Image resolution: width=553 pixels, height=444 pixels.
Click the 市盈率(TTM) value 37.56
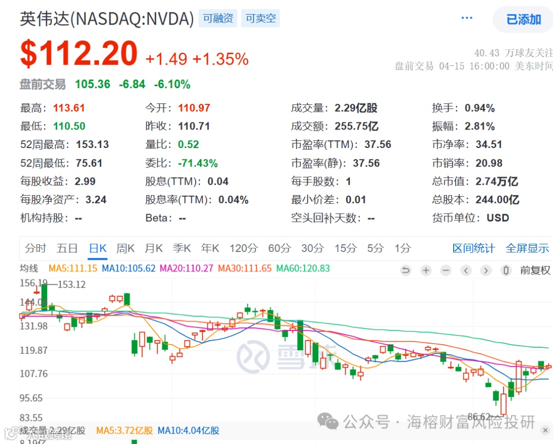378,144
